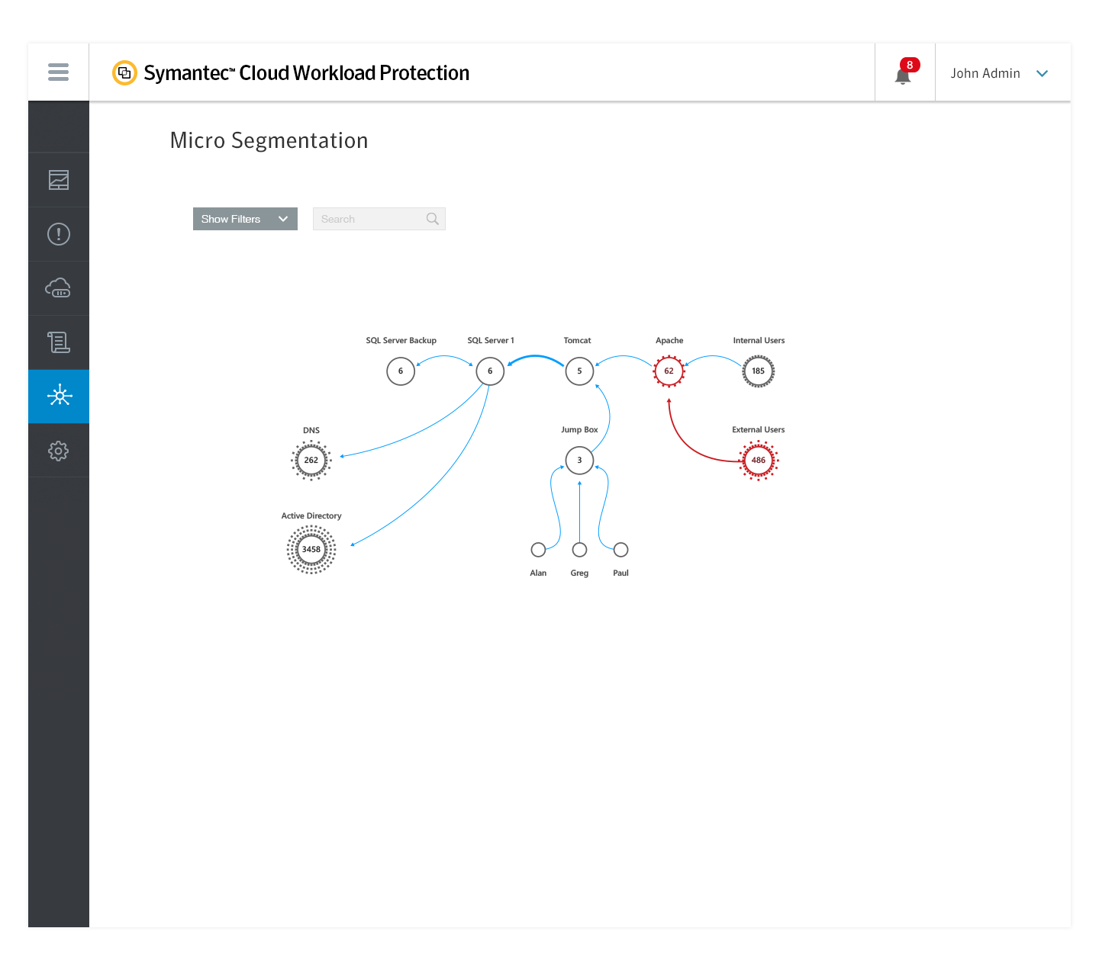Expand the Show Filters dropdown
Image resolution: width=1099 pixels, height=973 pixels.
pos(245,219)
